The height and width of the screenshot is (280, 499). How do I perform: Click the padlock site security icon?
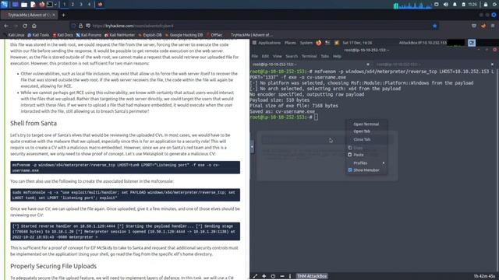[80, 26]
